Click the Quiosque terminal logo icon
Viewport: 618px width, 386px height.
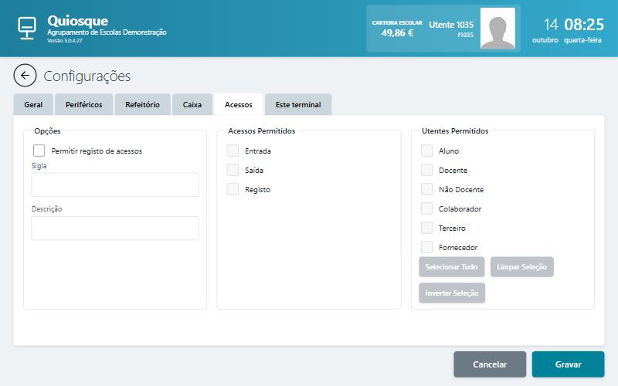click(x=27, y=28)
